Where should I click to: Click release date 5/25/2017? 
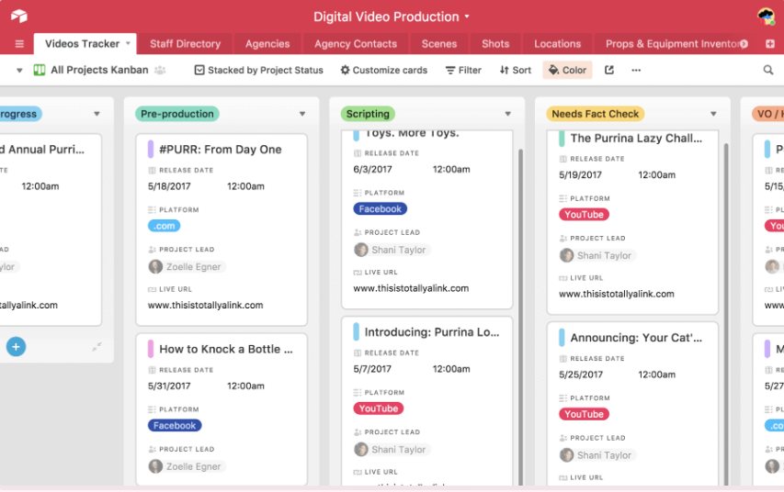coord(581,375)
